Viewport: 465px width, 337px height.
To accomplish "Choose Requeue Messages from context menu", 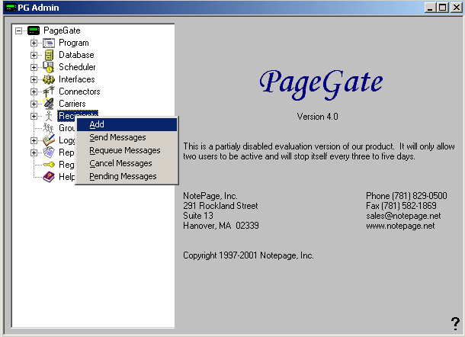I will click(x=127, y=150).
